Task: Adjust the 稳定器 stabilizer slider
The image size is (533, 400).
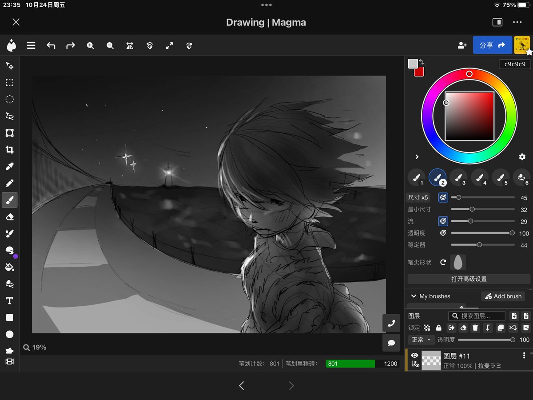Action: pyautogui.click(x=483, y=245)
